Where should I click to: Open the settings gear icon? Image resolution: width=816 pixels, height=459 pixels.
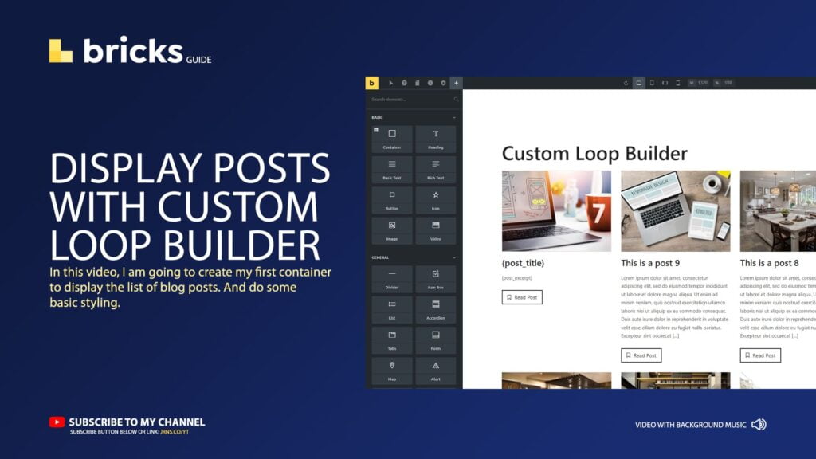coord(443,83)
